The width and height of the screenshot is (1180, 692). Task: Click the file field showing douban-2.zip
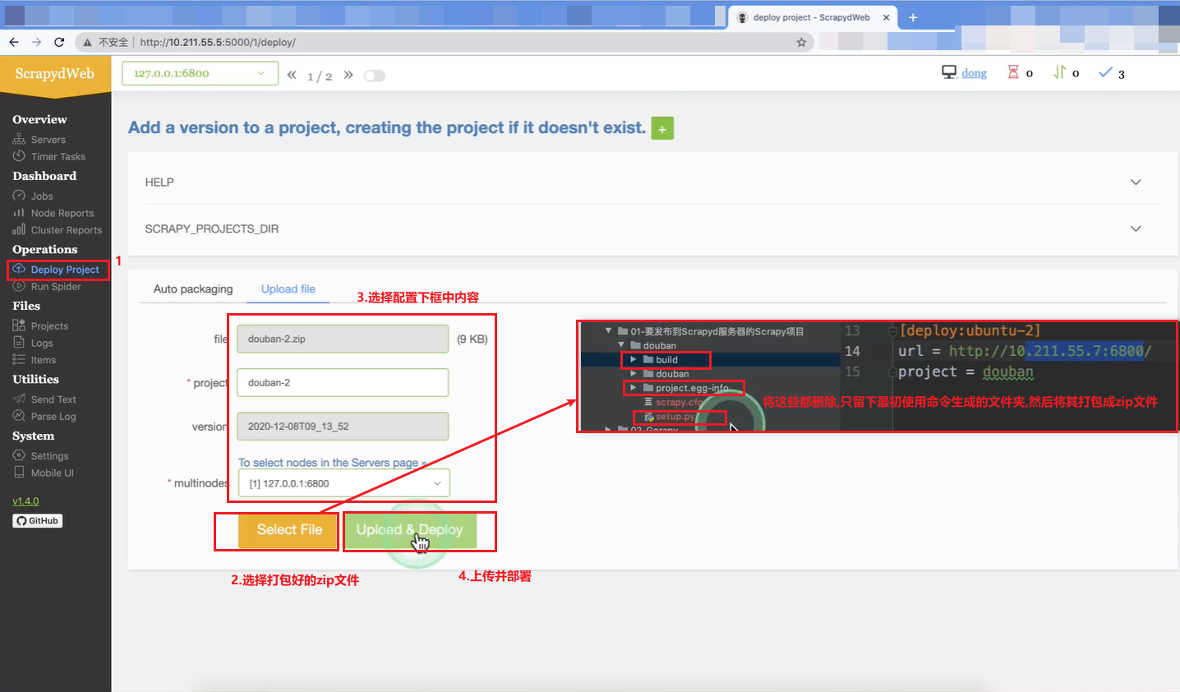[x=343, y=339]
